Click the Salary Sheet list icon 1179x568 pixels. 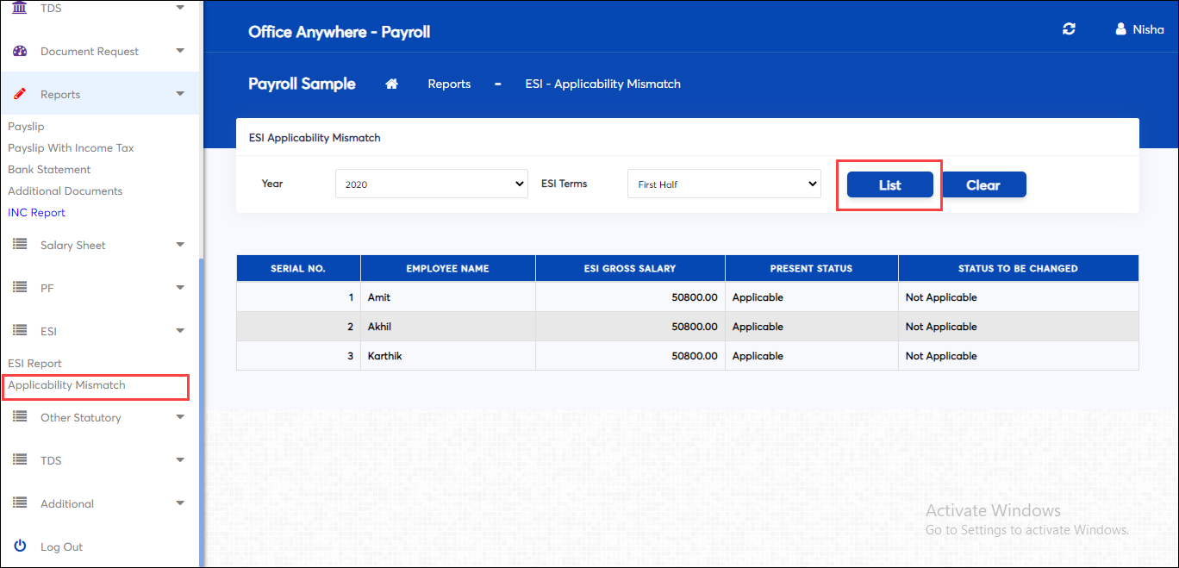pos(20,245)
